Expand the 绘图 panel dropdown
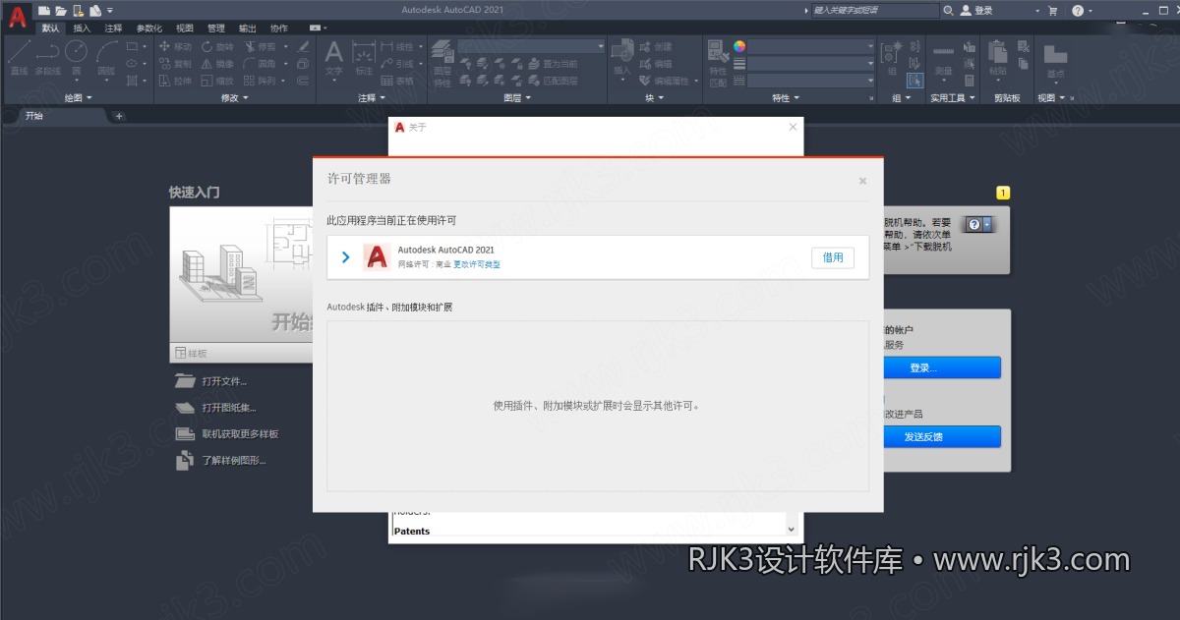The image size is (1180, 620). (x=78, y=98)
